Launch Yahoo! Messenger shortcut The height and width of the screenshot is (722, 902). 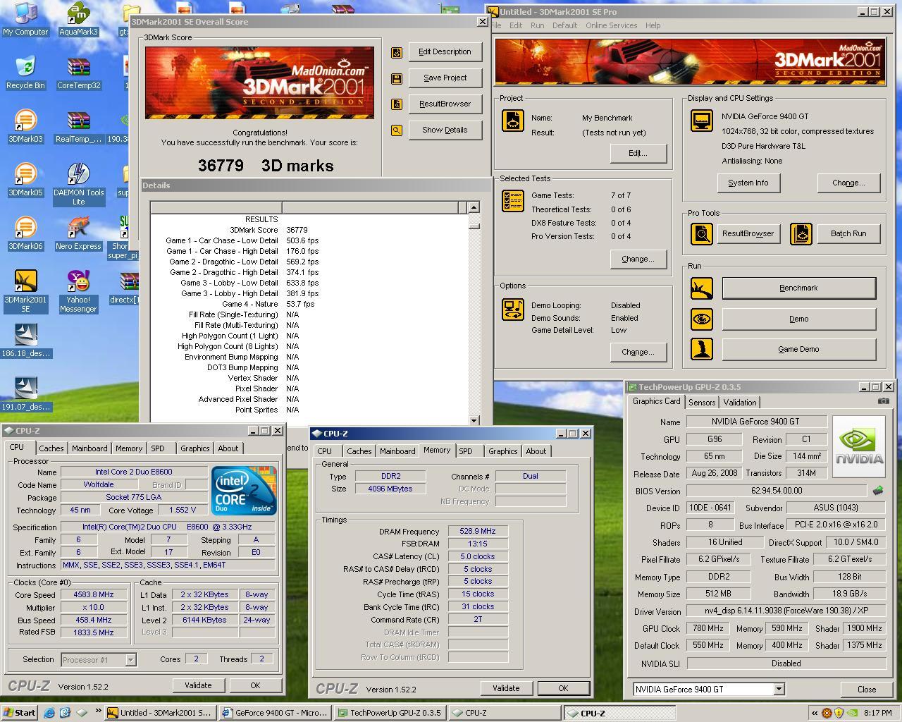pyautogui.click(x=78, y=291)
